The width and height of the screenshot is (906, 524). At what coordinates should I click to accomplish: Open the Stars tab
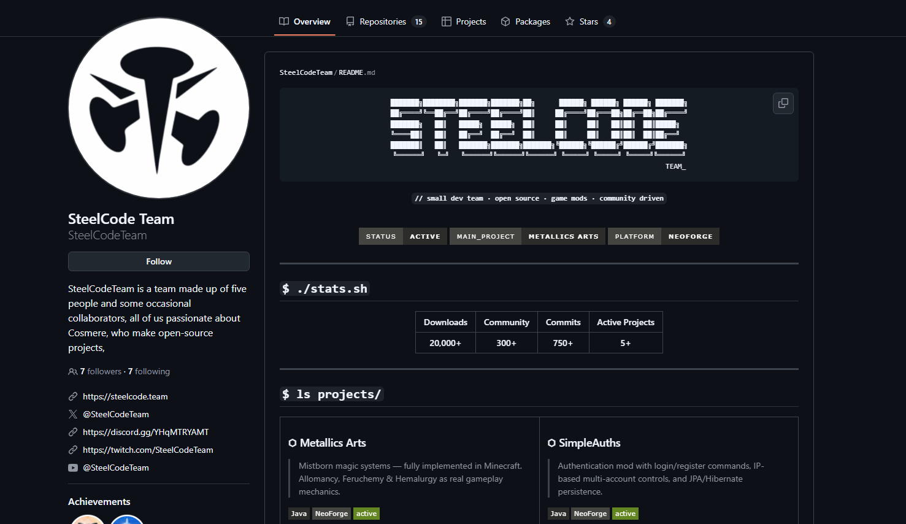coord(589,21)
